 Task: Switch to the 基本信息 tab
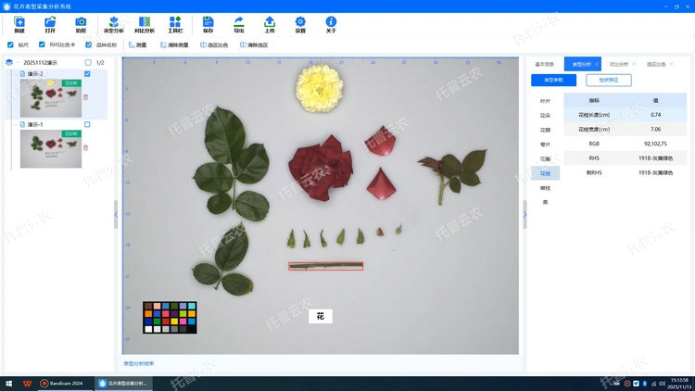coord(545,65)
